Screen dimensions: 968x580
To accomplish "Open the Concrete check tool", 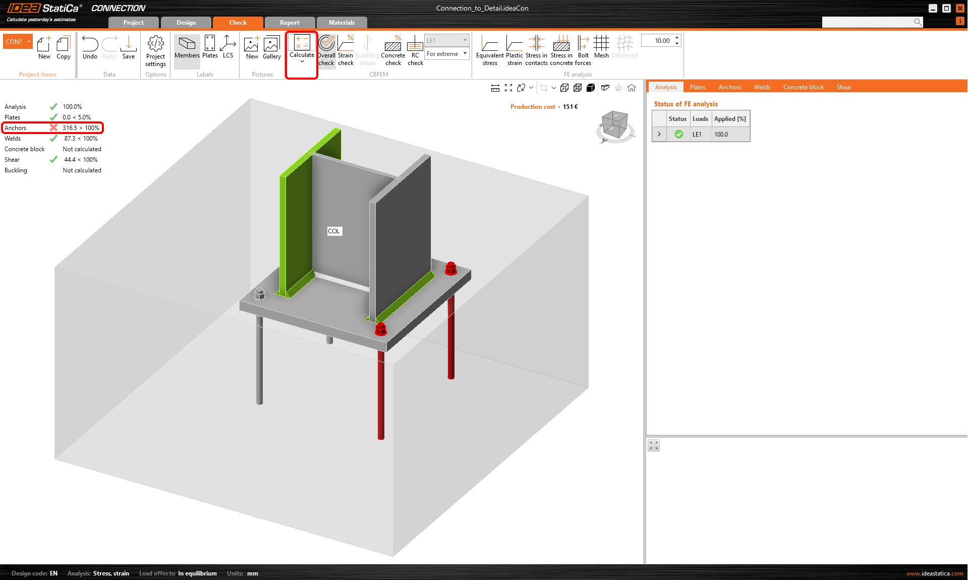I will 392,50.
